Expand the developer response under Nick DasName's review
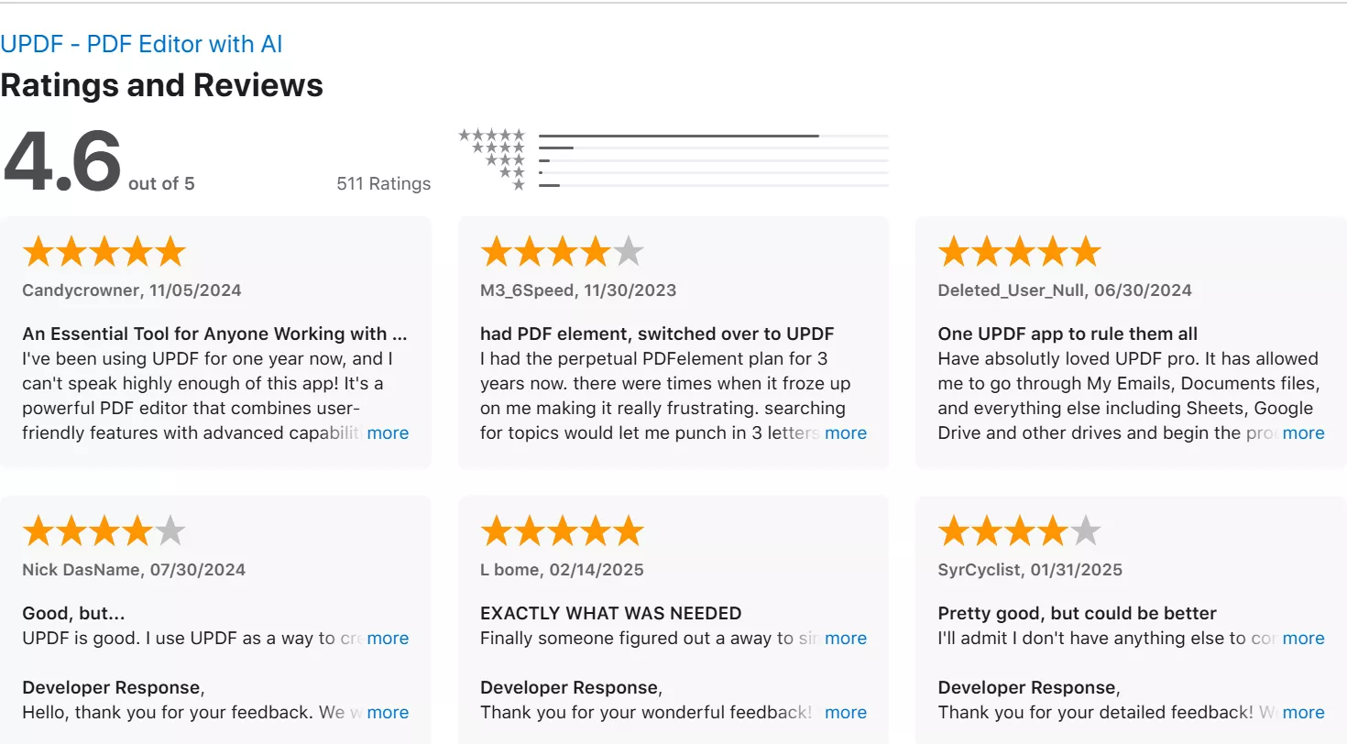Screen dimensions: 1347x744 pos(388,712)
